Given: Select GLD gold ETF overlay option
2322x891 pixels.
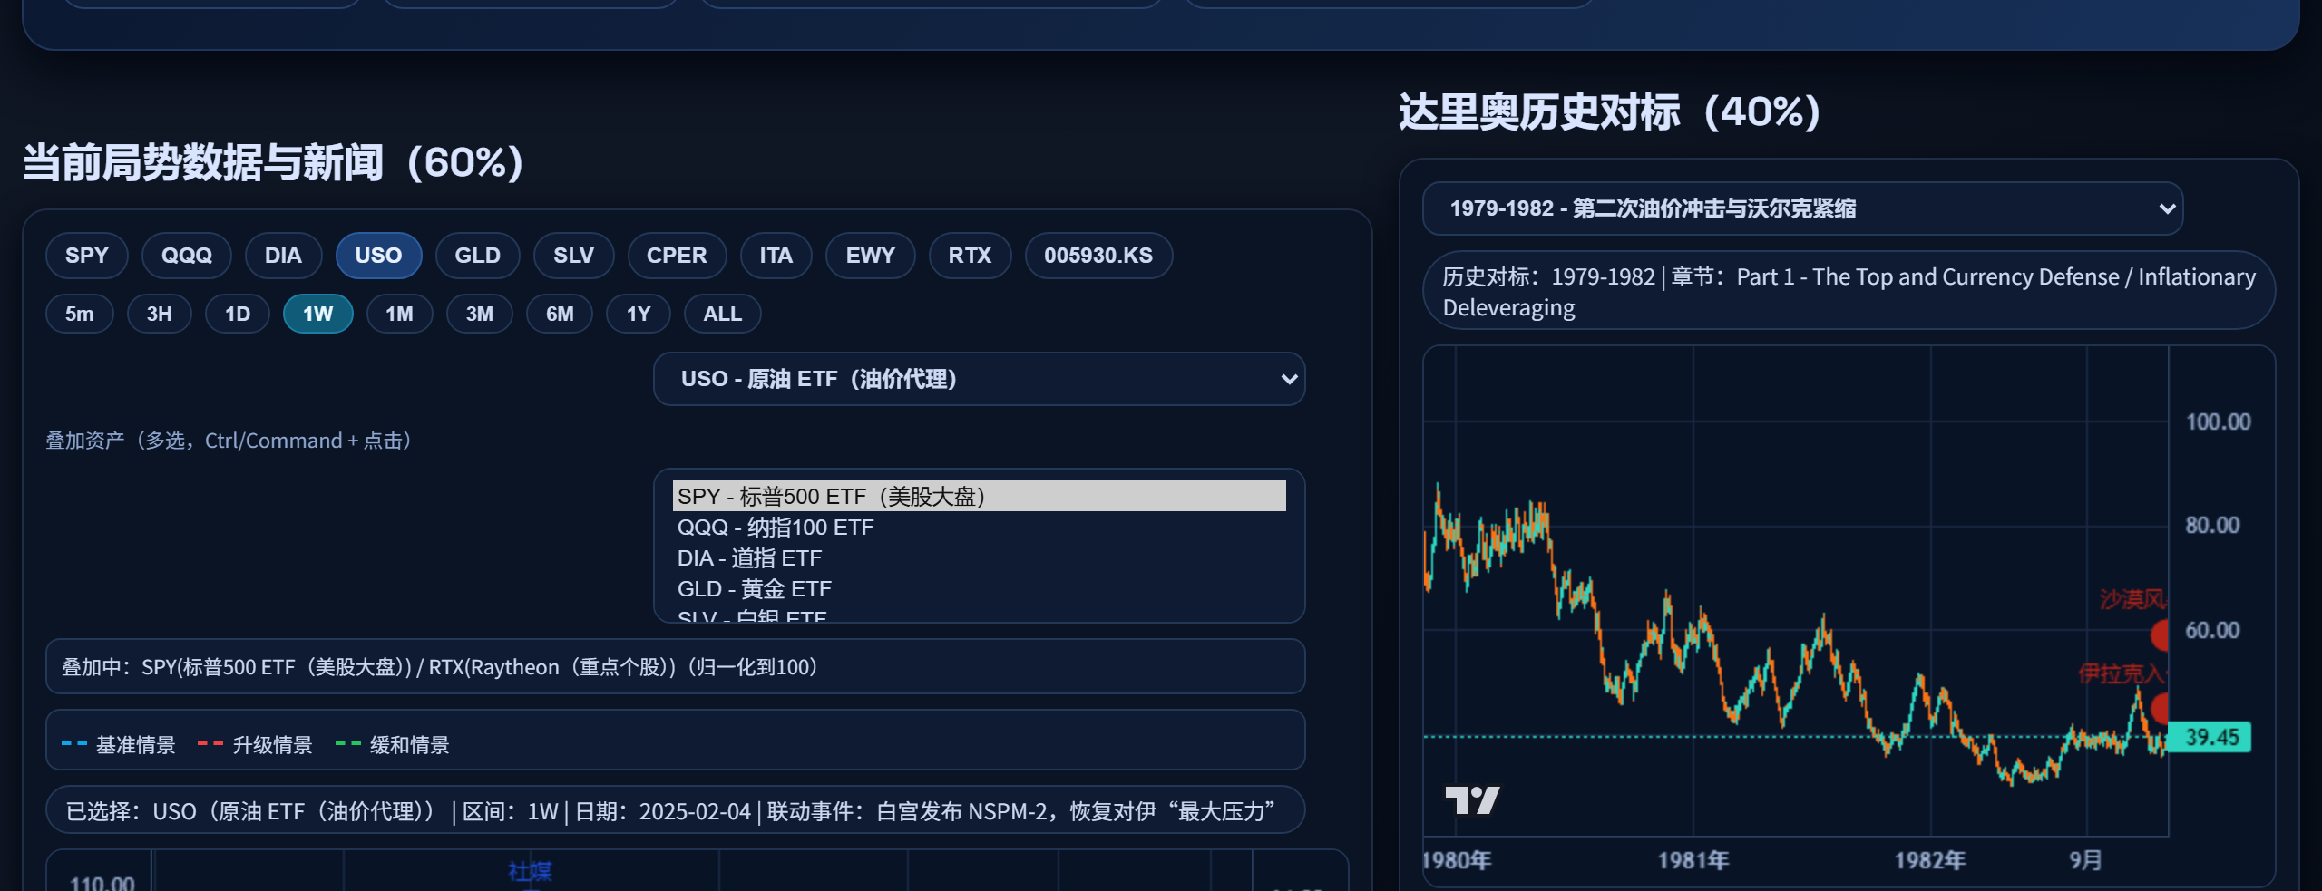Looking at the screenshot, I should click(754, 589).
